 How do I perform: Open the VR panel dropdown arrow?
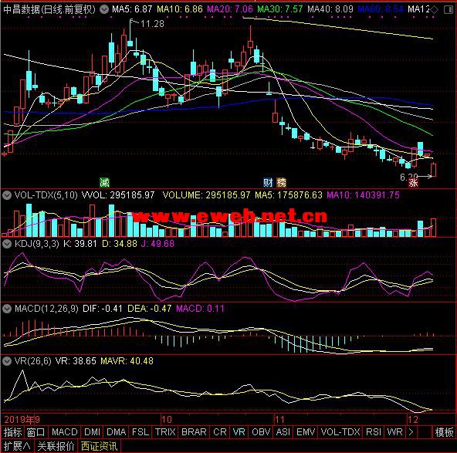7,361
